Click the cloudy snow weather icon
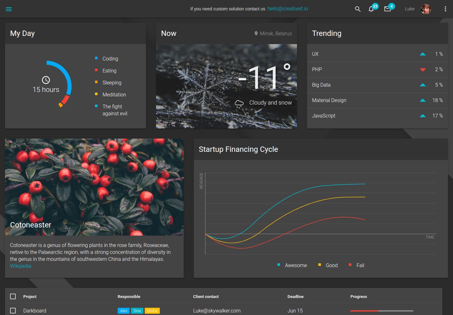Screen dimensions: 453x315 (239, 104)
